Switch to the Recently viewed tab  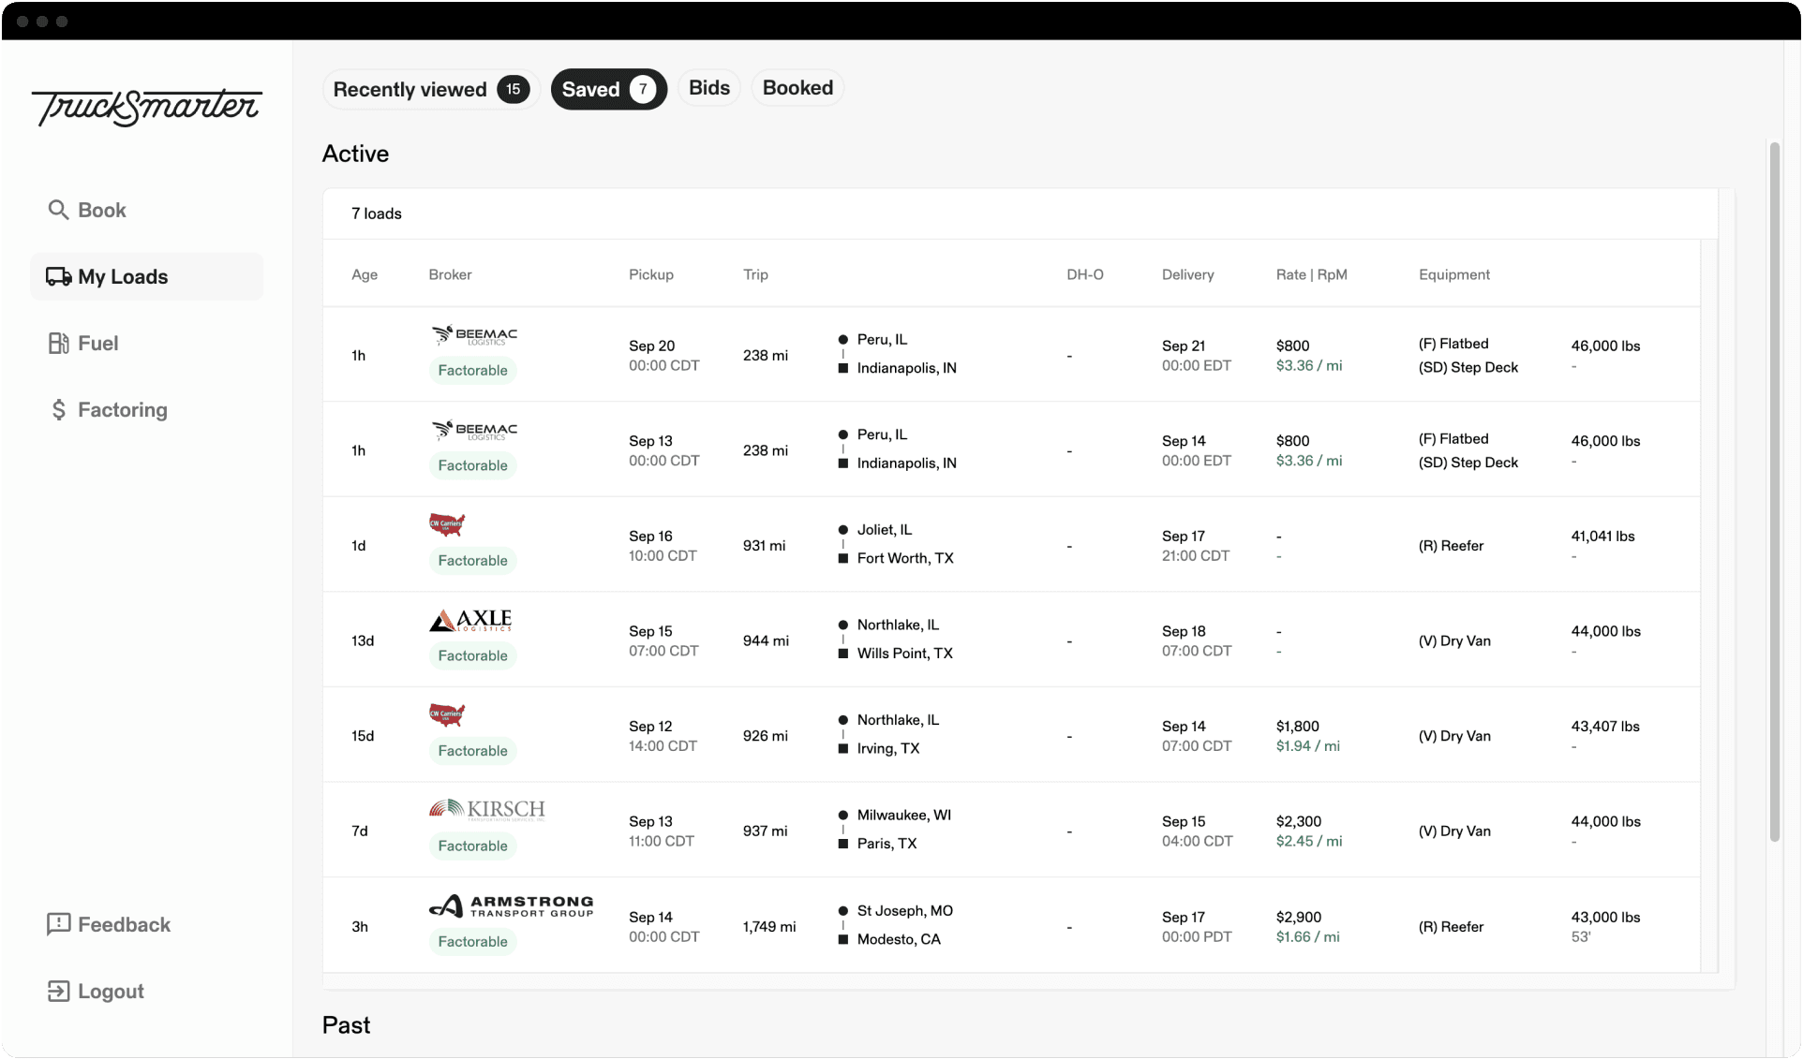coord(430,89)
